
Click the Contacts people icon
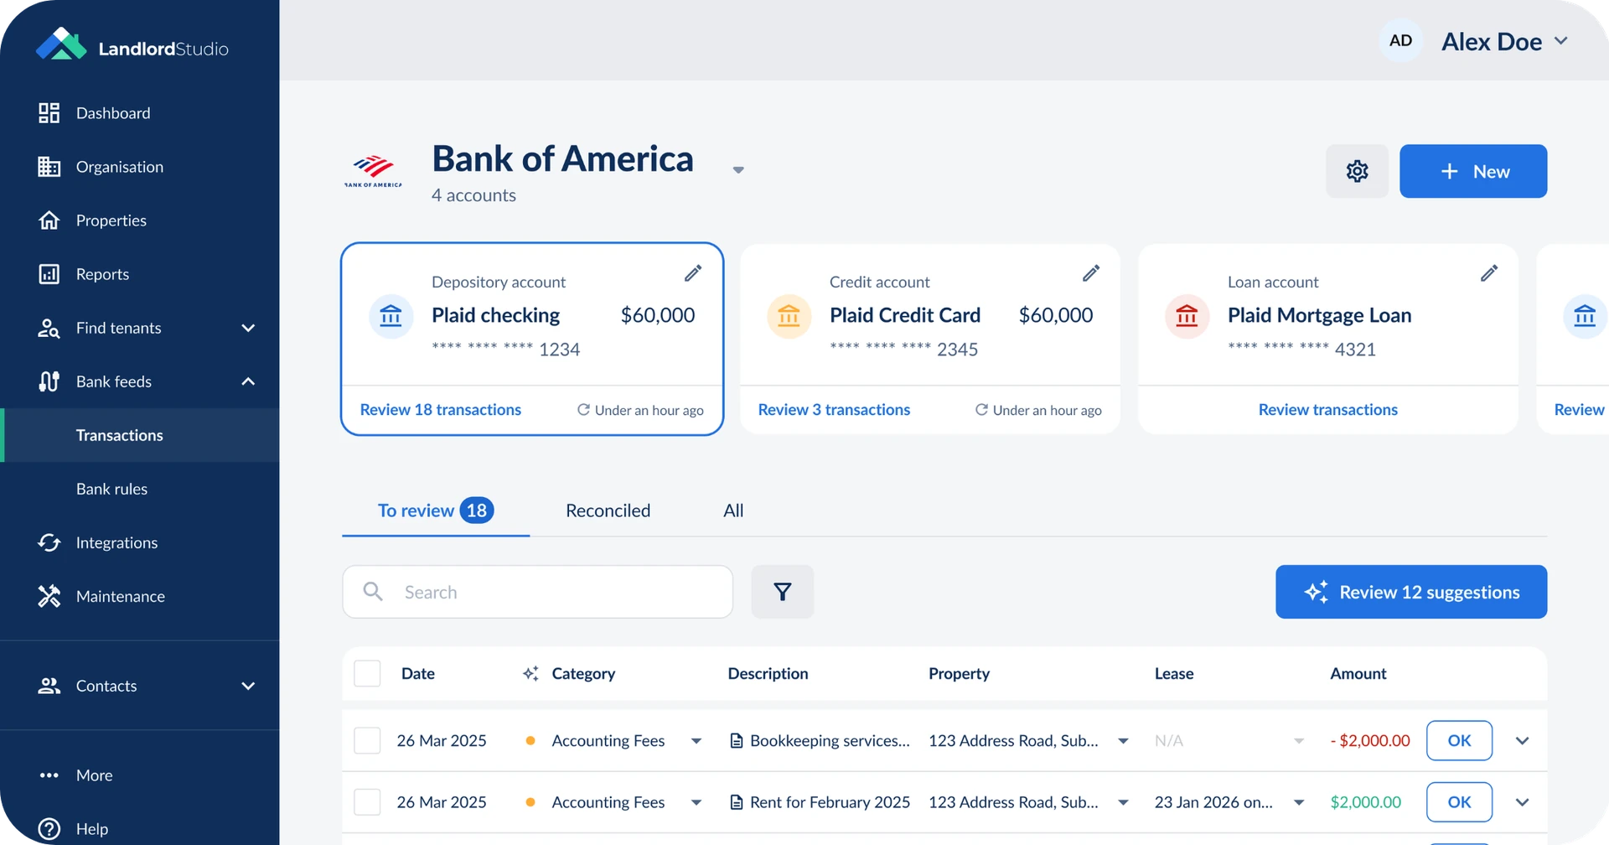pyautogui.click(x=49, y=686)
